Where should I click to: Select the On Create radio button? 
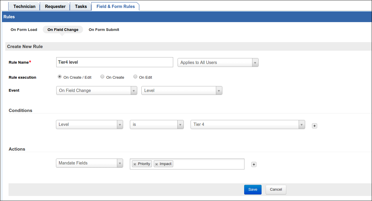(102, 77)
